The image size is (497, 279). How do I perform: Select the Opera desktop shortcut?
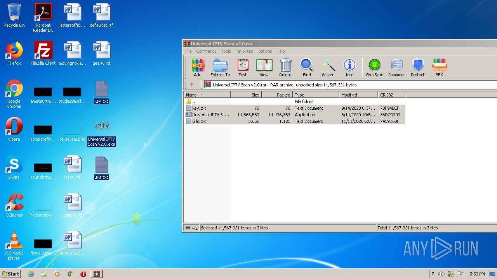(x=14, y=129)
